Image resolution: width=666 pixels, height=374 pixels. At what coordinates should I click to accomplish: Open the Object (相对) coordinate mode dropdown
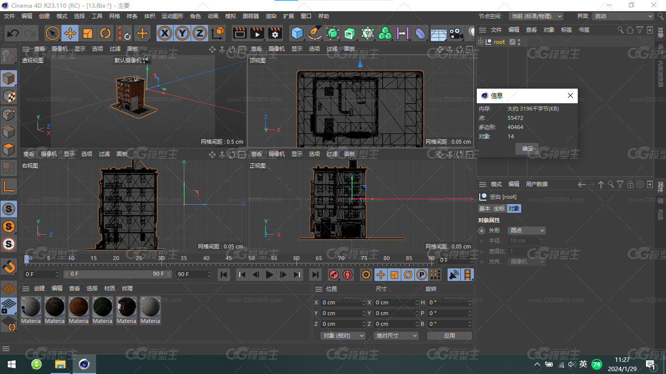click(343, 336)
